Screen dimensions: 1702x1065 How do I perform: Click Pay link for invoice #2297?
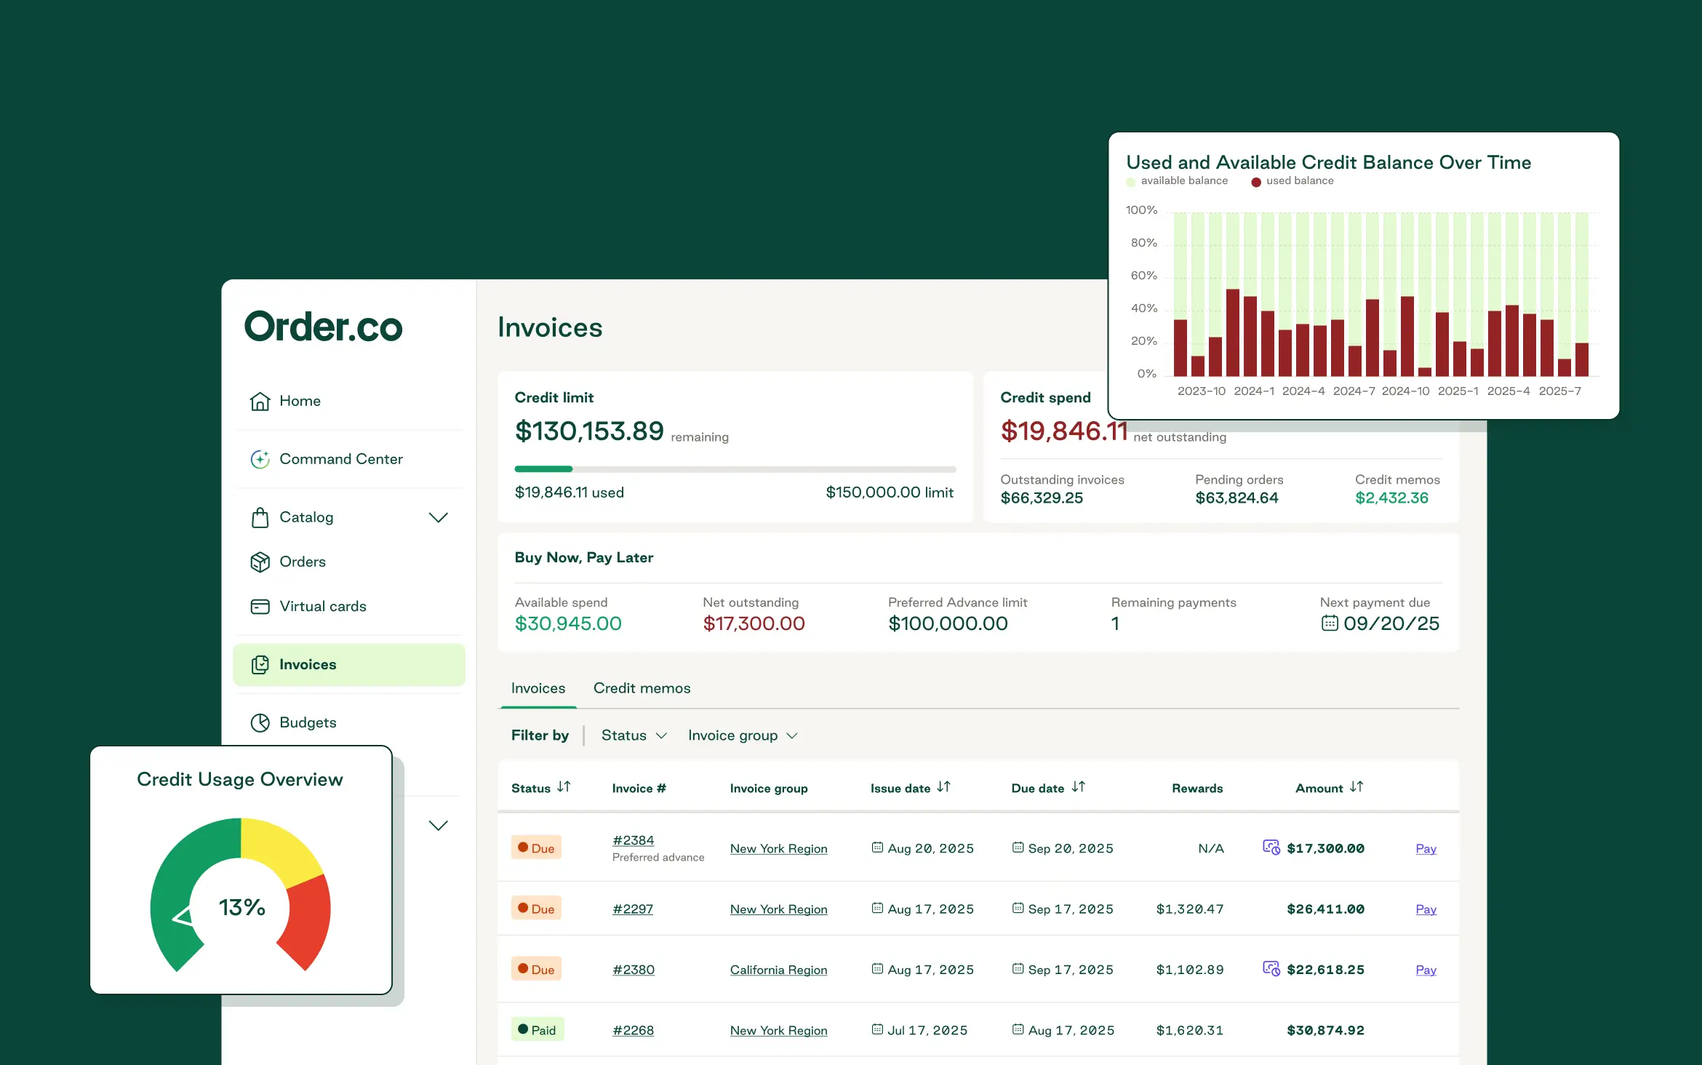[1426, 909]
